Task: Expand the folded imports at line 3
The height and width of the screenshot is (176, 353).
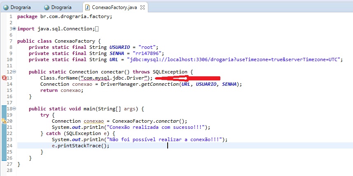Action: point(14,28)
